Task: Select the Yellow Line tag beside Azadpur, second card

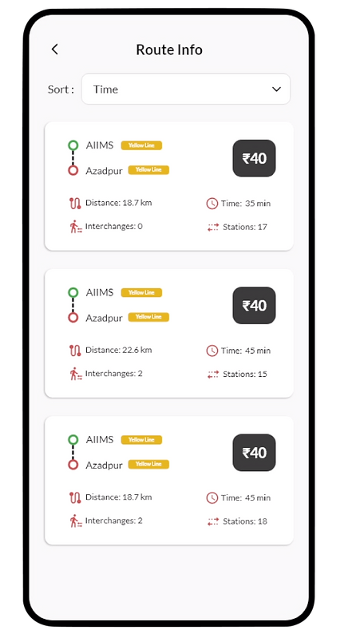Action: tap(148, 317)
